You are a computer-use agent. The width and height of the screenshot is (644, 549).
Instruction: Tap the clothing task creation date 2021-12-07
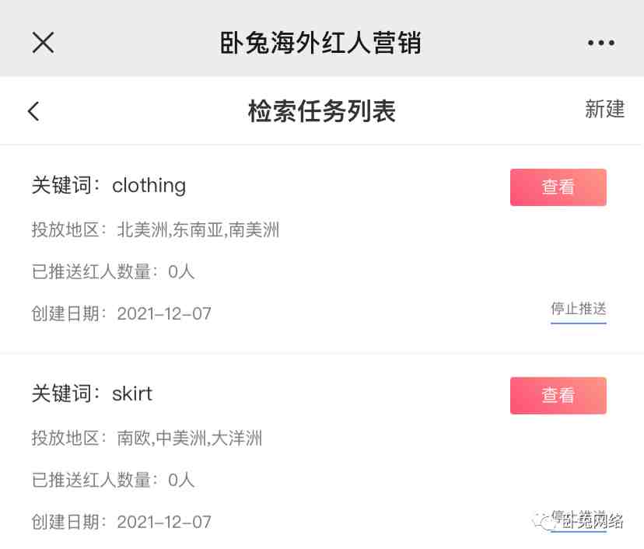click(x=164, y=314)
